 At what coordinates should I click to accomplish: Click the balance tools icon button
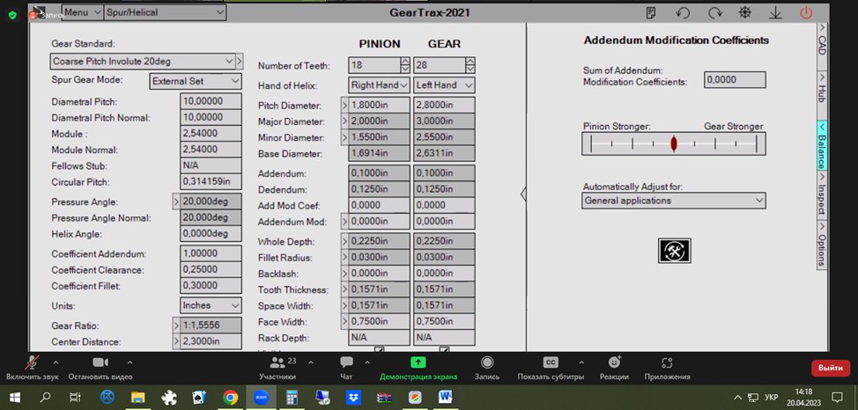pos(674,250)
